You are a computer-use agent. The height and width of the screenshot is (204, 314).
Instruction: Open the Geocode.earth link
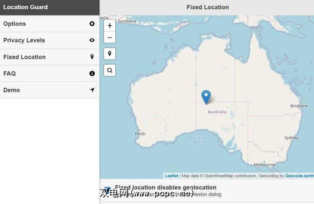tap(299, 176)
